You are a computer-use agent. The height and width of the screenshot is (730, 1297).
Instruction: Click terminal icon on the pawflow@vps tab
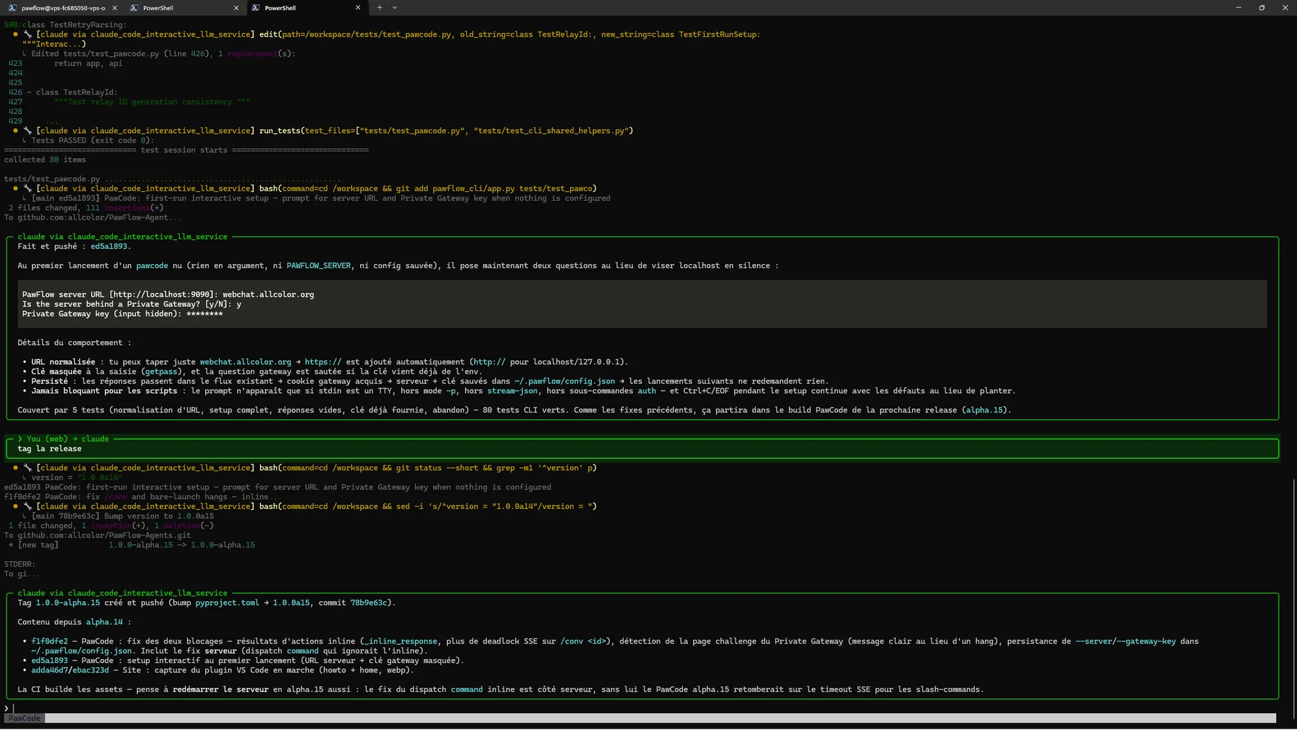tap(12, 8)
